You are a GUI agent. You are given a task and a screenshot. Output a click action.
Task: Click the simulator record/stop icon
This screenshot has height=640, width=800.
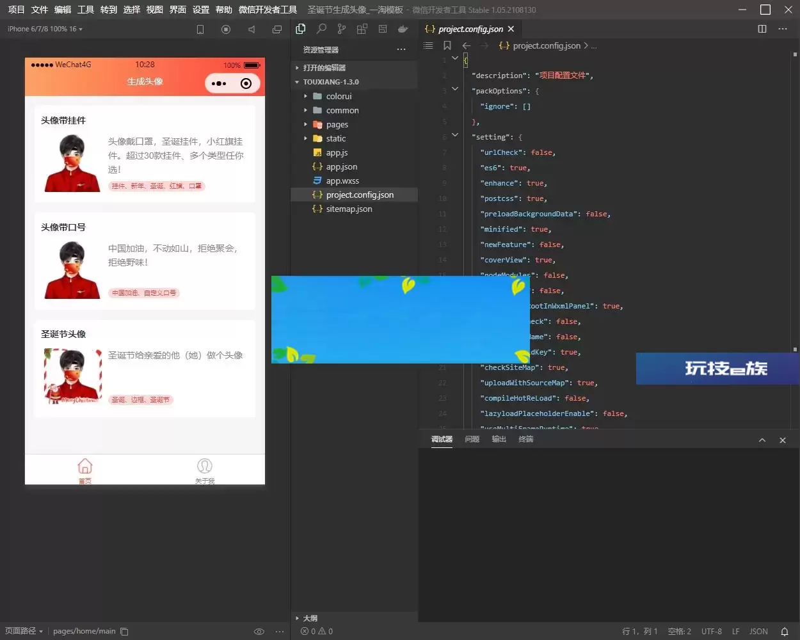pyautogui.click(x=226, y=29)
